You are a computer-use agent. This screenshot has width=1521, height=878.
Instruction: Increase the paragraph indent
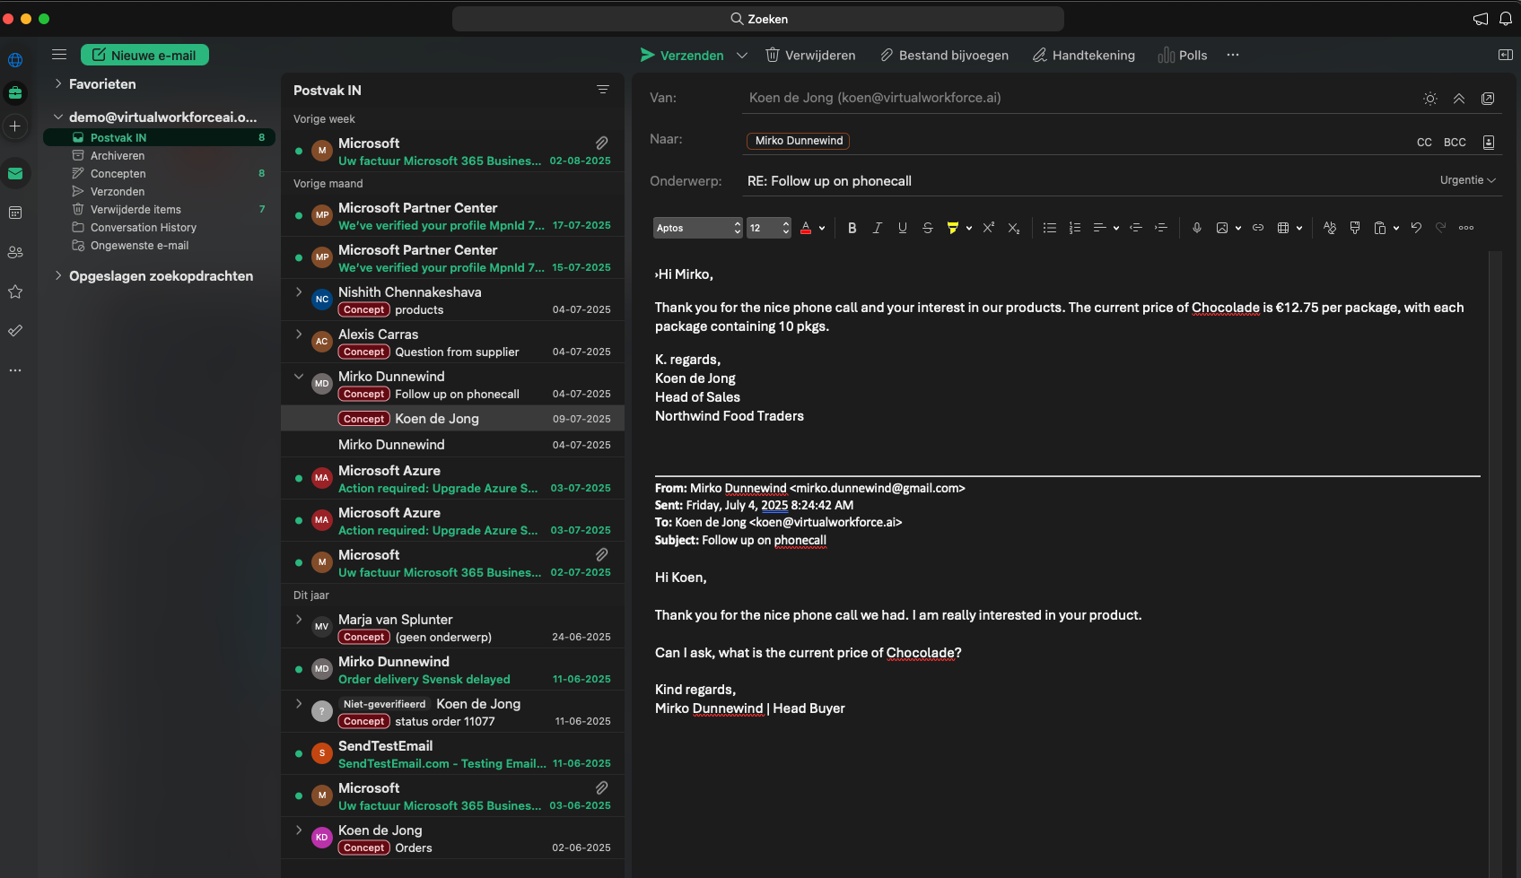(1161, 228)
